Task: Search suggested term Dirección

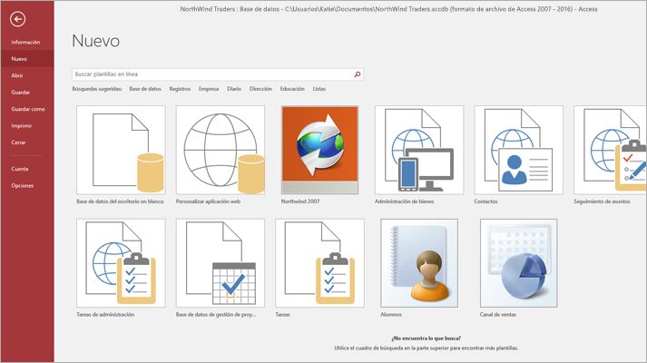Action: tap(260, 89)
